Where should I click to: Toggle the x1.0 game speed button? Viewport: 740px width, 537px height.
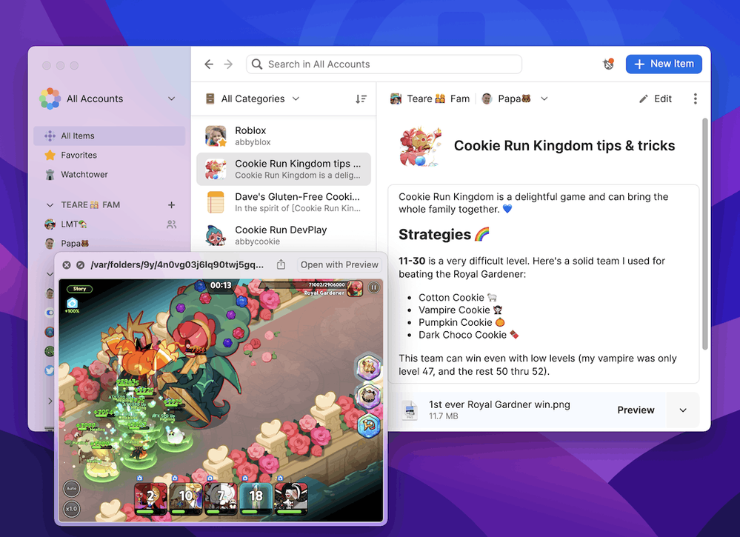tap(72, 508)
